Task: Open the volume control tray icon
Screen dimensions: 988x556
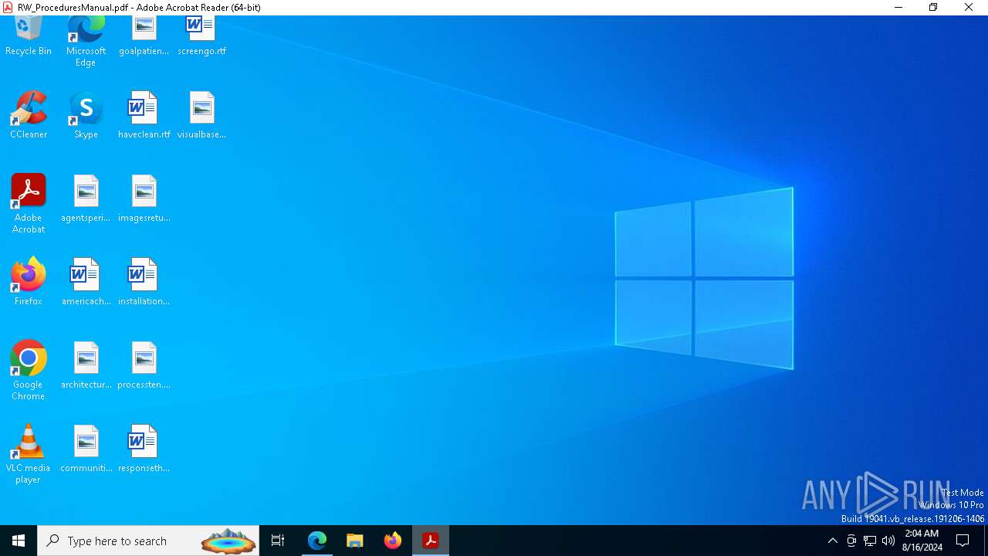Action: pos(888,541)
